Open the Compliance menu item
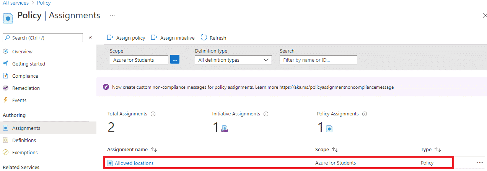This screenshot has height=171, width=487. click(25, 76)
